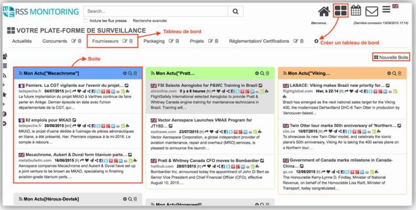Open 'Vector Aerospace Launches VMAX' article

(201, 123)
